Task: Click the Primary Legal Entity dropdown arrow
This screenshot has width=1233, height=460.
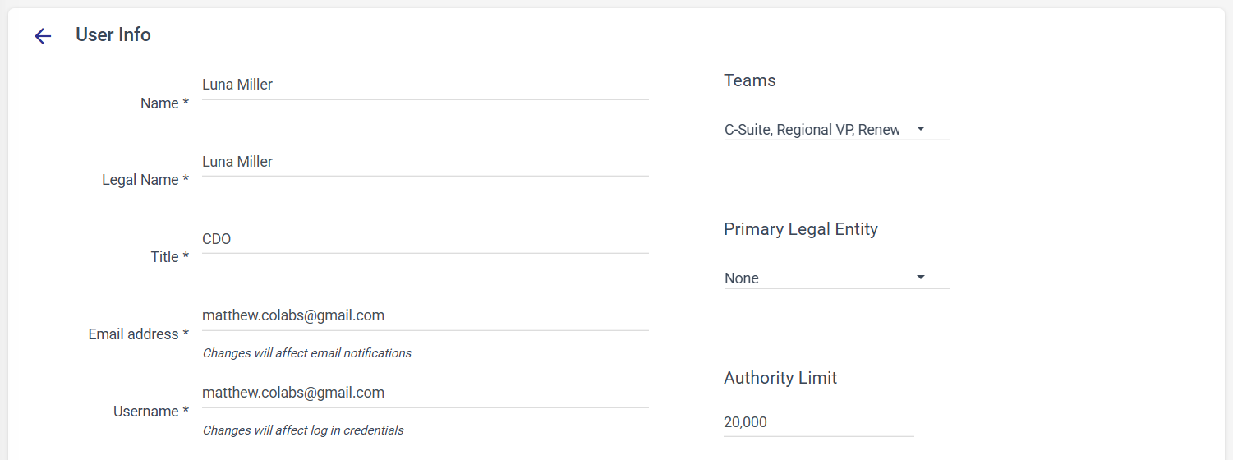Action: point(921,278)
